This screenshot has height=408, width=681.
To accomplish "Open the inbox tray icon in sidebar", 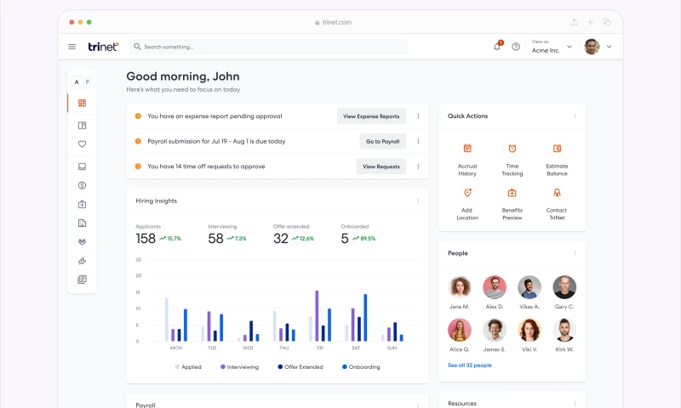I will pos(82,167).
